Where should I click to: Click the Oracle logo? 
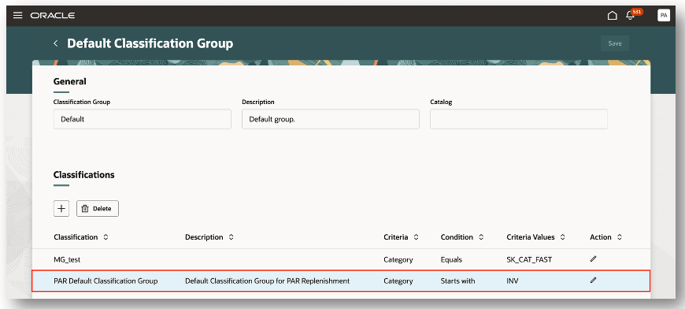point(53,15)
